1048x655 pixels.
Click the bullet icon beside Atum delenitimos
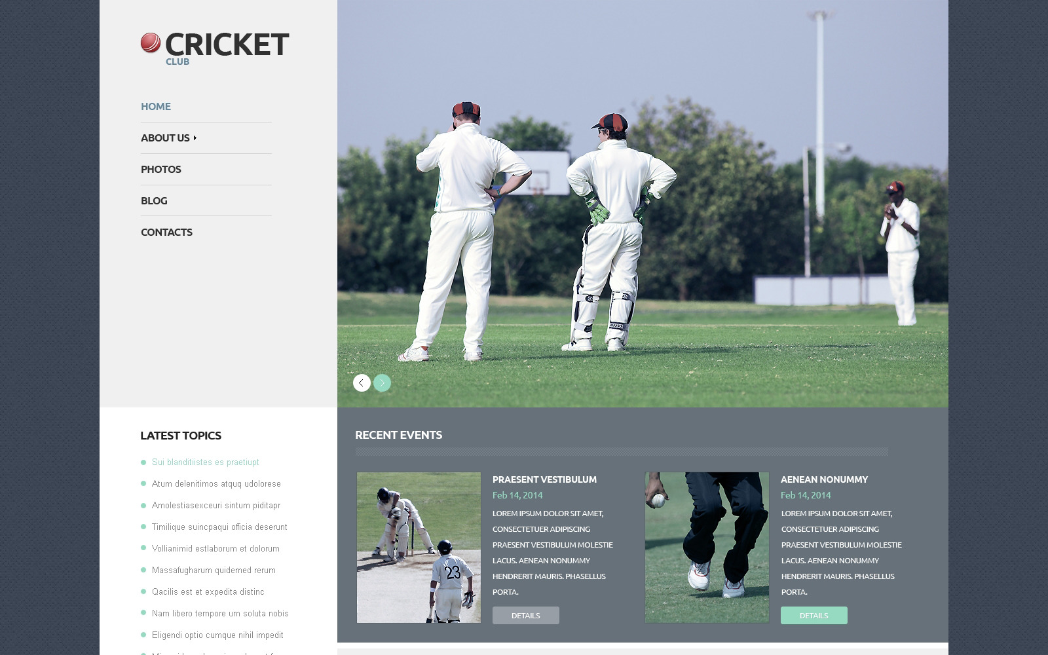143,483
